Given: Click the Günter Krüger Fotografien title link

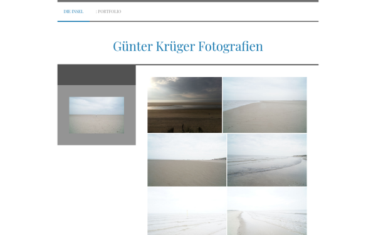Looking at the screenshot, I should point(188,46).
